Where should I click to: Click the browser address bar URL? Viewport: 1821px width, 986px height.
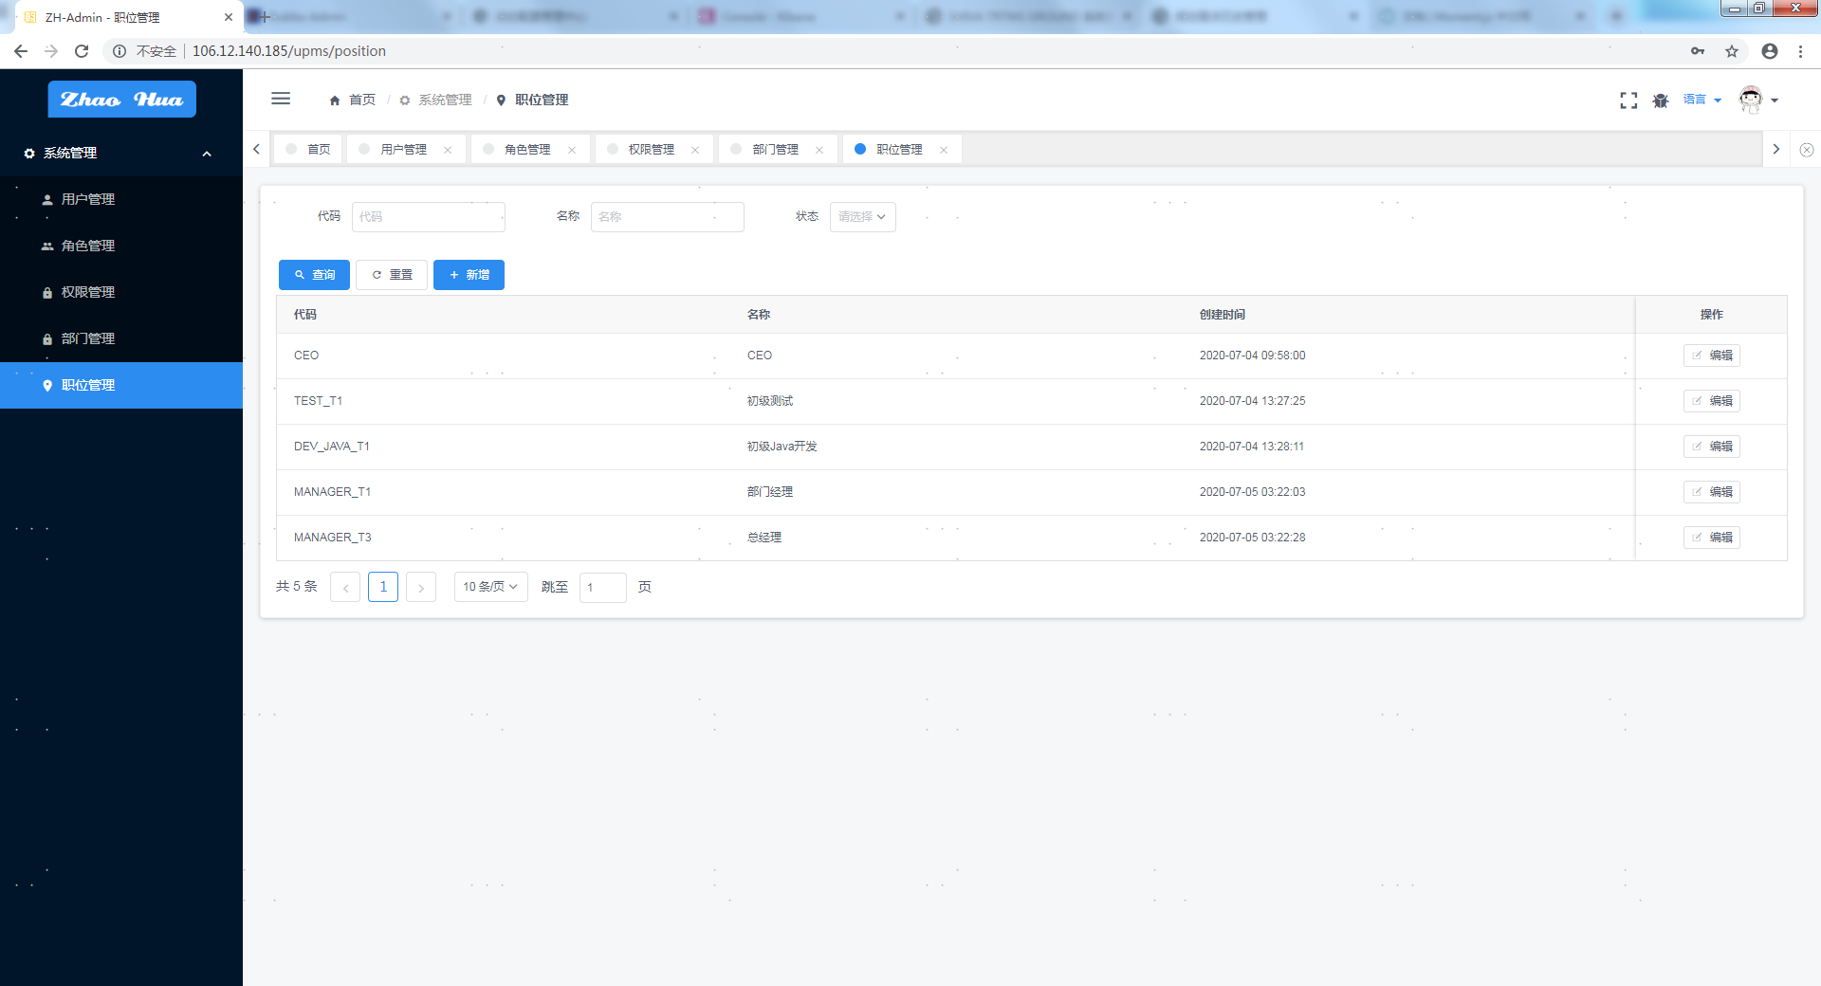pyautogui.click(x=289, y=51)
